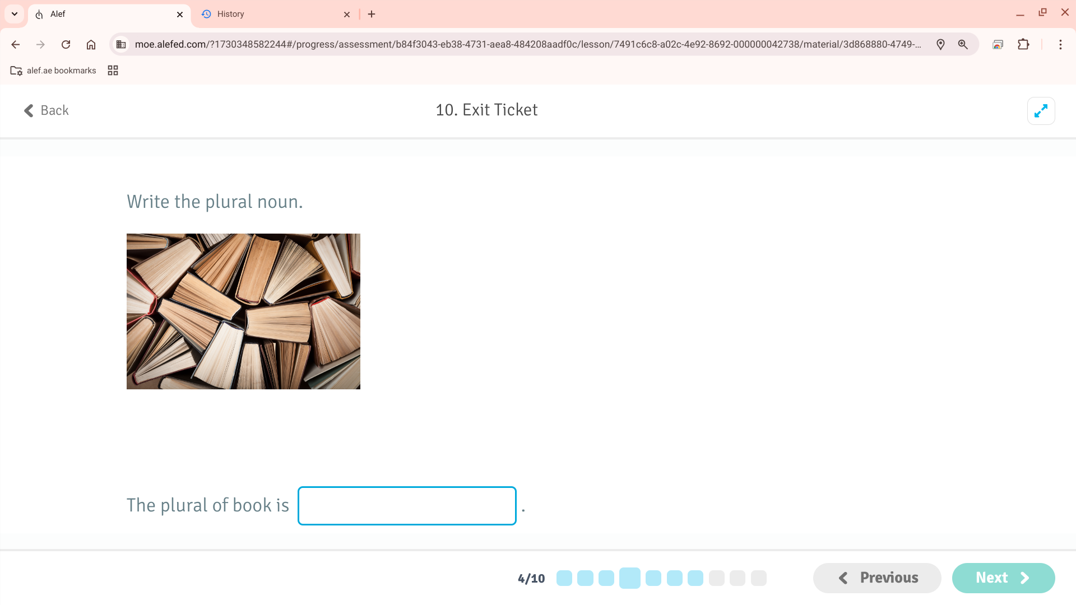Open the location permission icon
The height and width of the screenshot is (605, 1076).
(x=940, y=44)
